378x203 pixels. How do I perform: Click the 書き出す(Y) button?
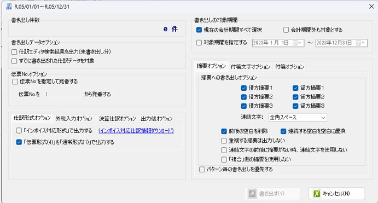point(272,194)
